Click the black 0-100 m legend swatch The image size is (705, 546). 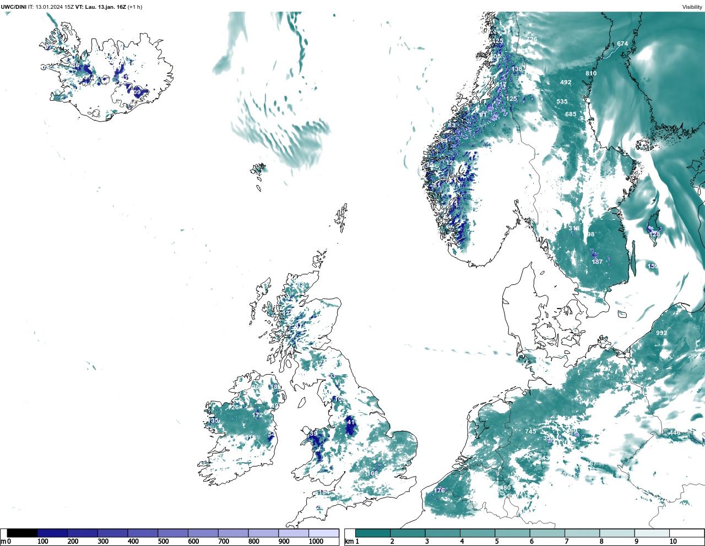click(x=22, y=533)
